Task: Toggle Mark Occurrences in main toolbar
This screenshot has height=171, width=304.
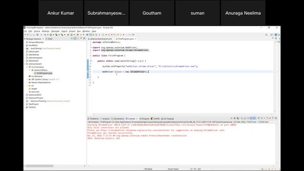Action: coord(90,35)
